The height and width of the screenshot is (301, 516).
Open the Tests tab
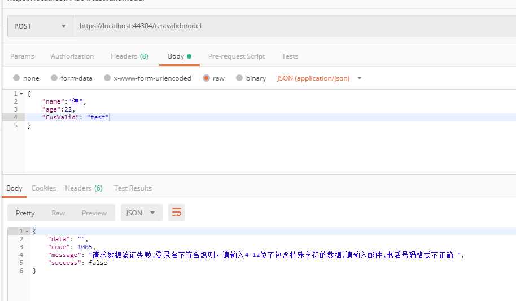pyautogui.click(x=290, y=56)
